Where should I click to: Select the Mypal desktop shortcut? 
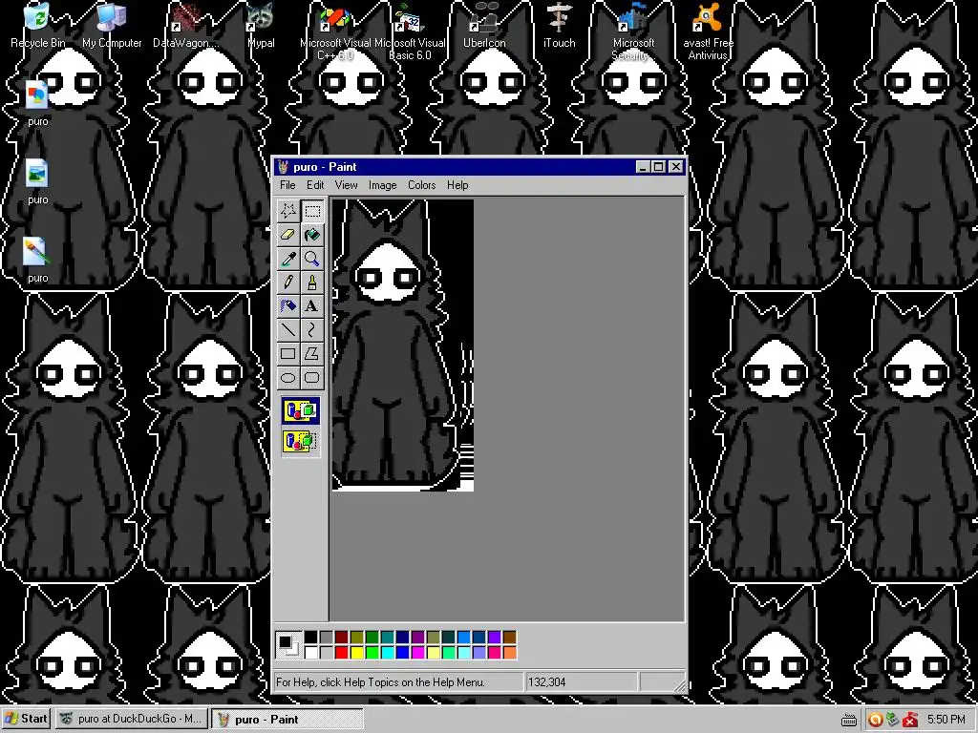pyautogui.click(x=261, y=26)
